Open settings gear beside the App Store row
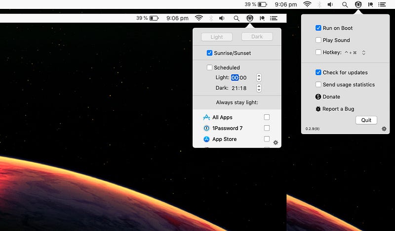This screenshot has width=395, height=231. tap(276, 142)
